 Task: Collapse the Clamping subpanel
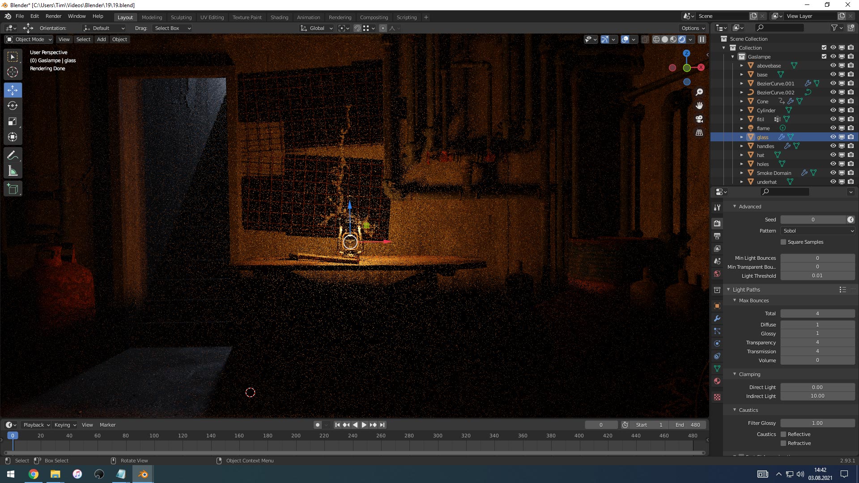pos(735,374)
